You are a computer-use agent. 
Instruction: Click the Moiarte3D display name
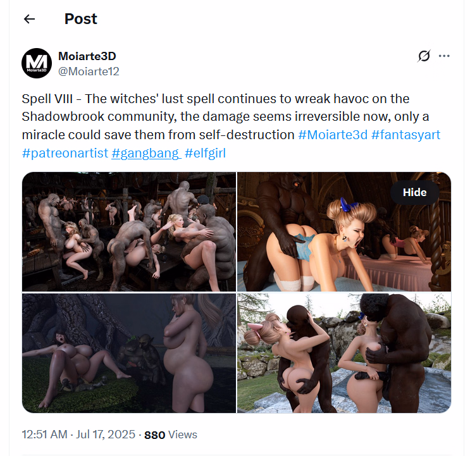tap(87, 56)
